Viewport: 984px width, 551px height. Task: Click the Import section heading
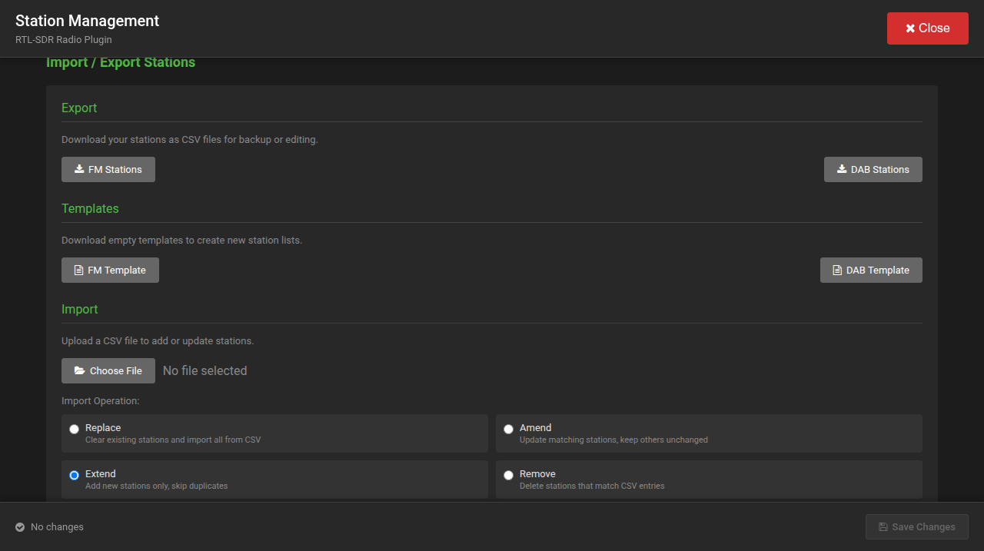80,310
